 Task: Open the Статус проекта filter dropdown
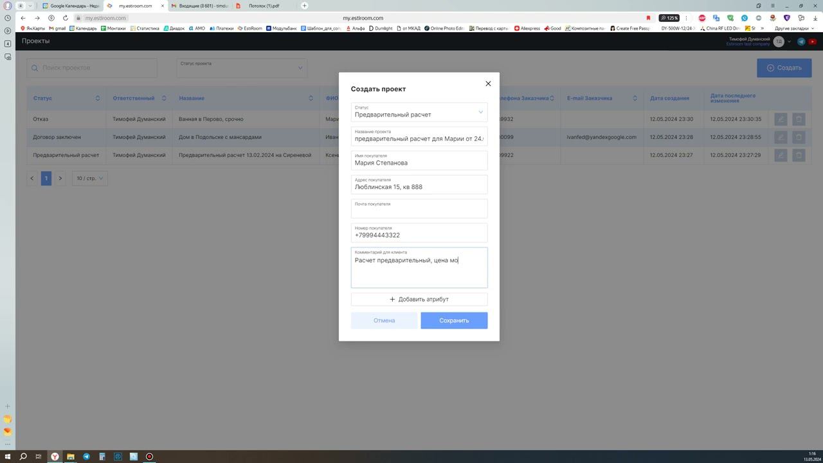(242, 68)
